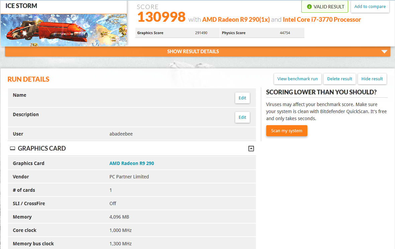This screenshot has height=249, width=395.
Task: Click Hide result button
Action: [x=372, y=79]
